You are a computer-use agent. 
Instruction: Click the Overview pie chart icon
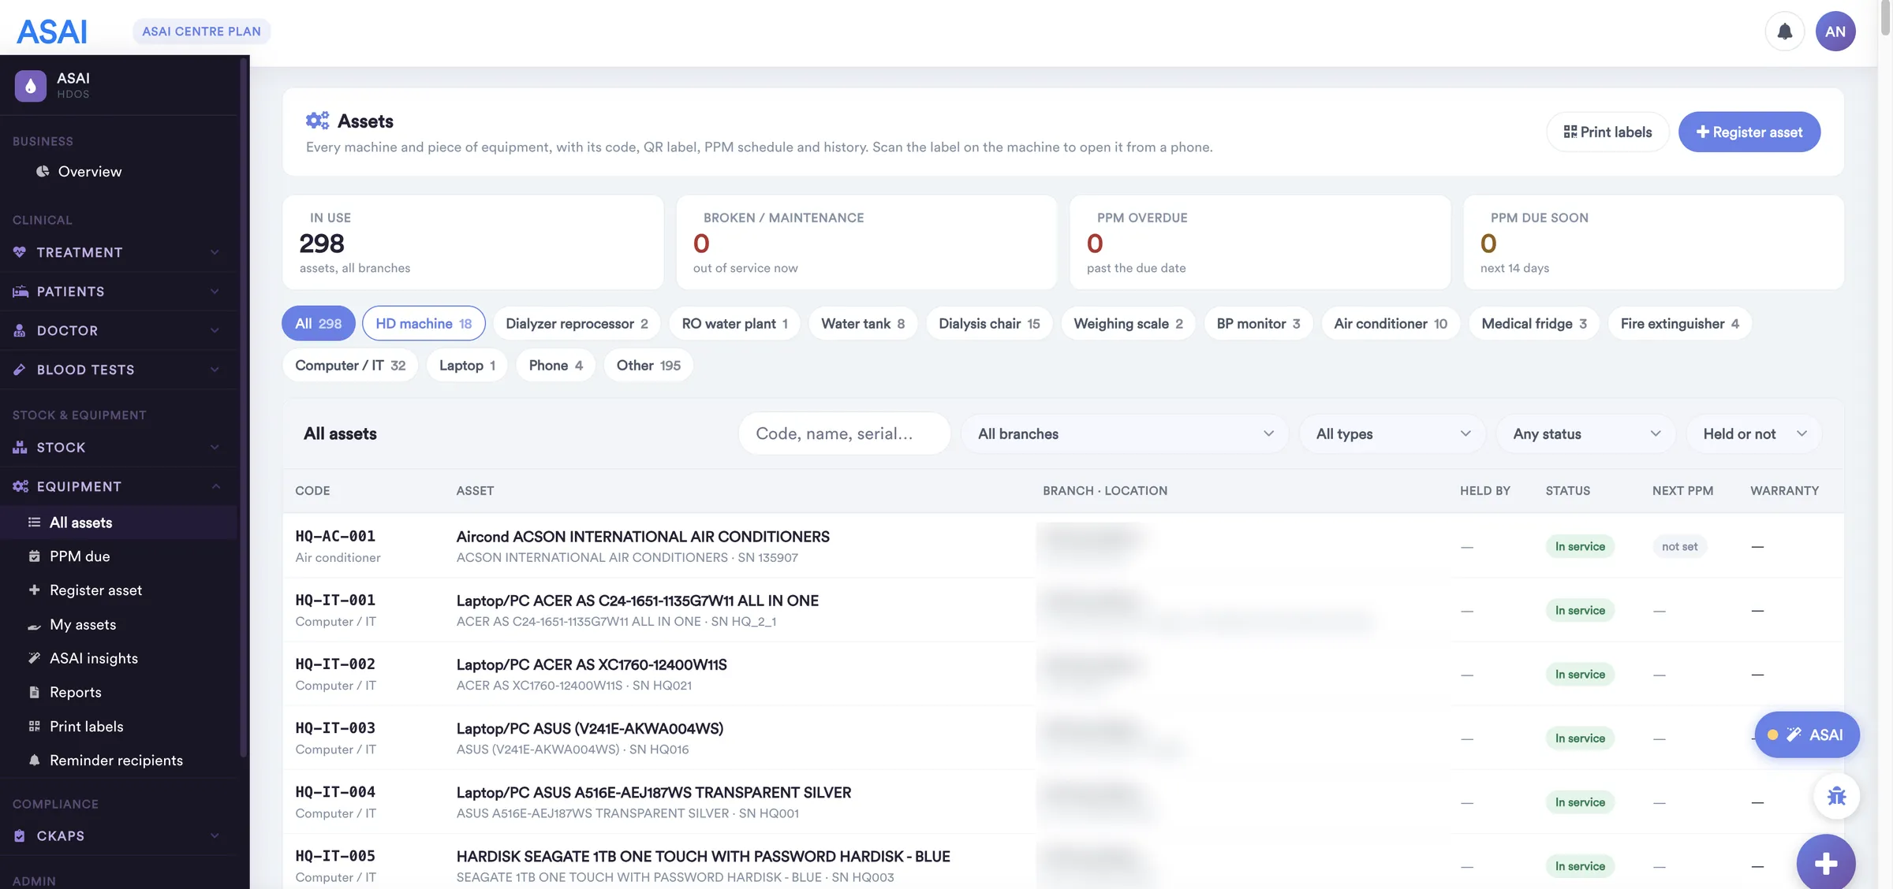point(43,172)
